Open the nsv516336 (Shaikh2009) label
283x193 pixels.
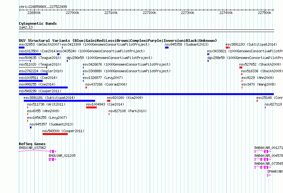pos(262,71)
